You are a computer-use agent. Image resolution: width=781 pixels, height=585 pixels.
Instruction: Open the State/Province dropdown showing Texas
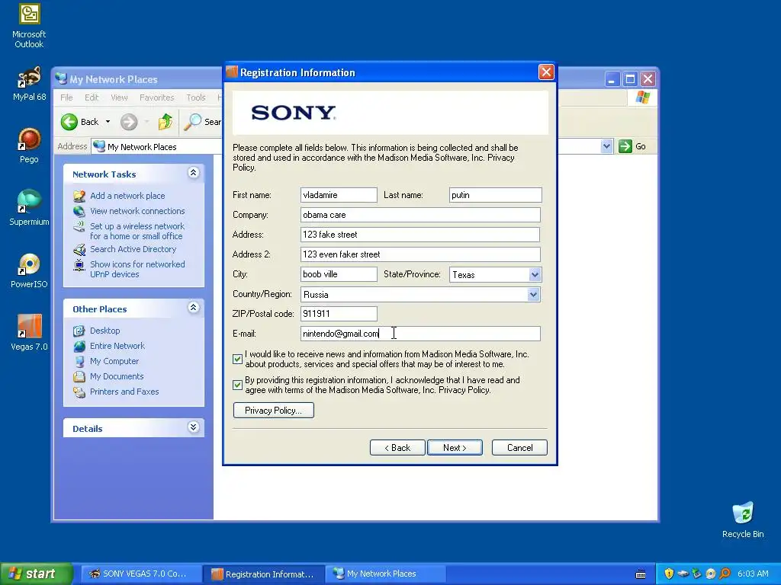tap(535, 274)
